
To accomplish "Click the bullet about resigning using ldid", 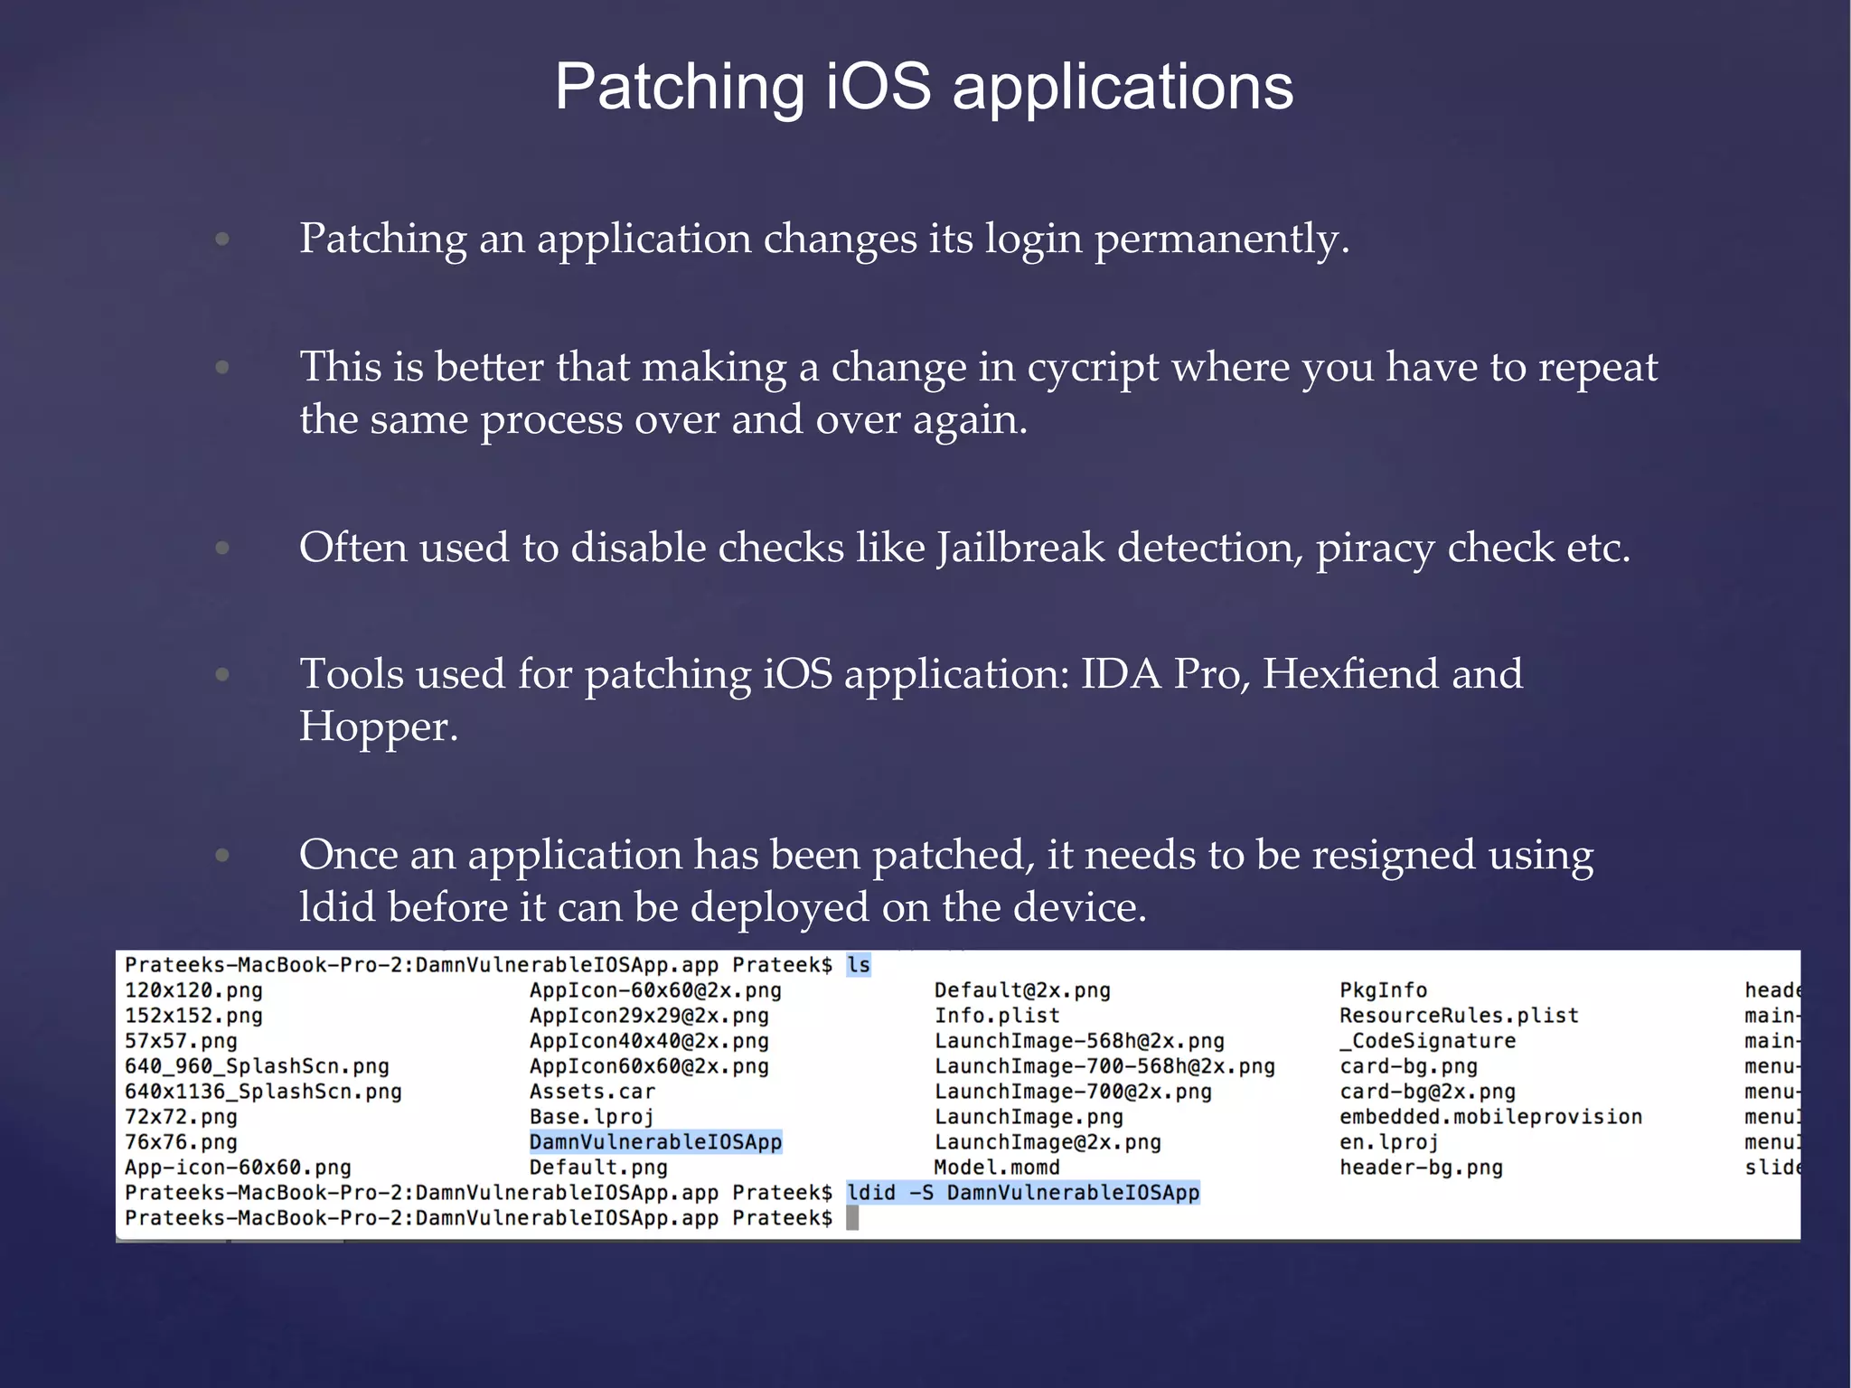I will 946,881.
